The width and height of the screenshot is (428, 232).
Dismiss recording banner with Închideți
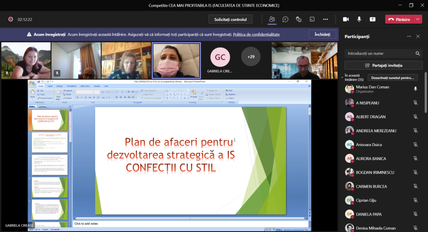pos(322,35)
